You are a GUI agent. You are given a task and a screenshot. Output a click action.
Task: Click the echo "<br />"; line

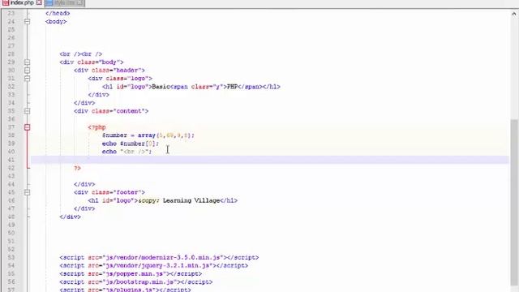(127, 152)
